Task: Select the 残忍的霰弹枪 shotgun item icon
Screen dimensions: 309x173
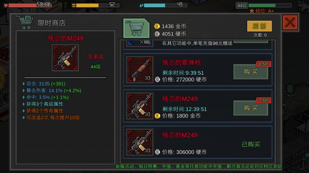Action: coord(140,70)
